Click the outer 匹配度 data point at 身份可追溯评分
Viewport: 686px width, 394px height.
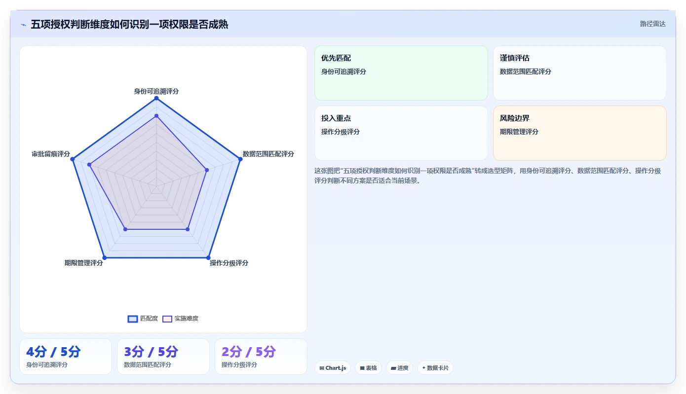click(x=156, y=99)
